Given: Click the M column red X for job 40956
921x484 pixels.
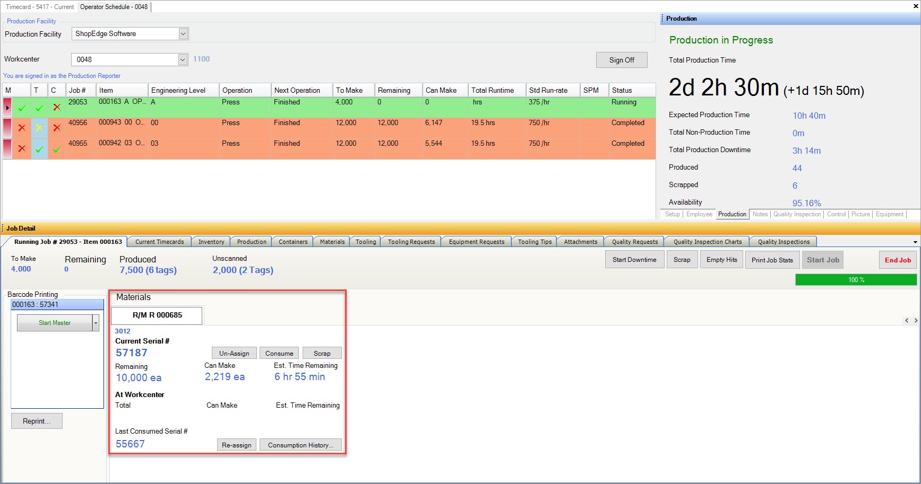Looking at the screenshot, I should pos(22,128).
